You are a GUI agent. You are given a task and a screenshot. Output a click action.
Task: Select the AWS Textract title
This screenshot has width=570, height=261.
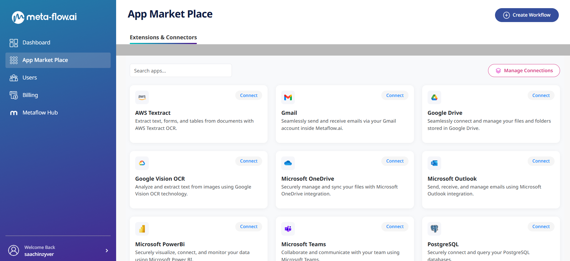pyautogui.click(x=153, y=113)
